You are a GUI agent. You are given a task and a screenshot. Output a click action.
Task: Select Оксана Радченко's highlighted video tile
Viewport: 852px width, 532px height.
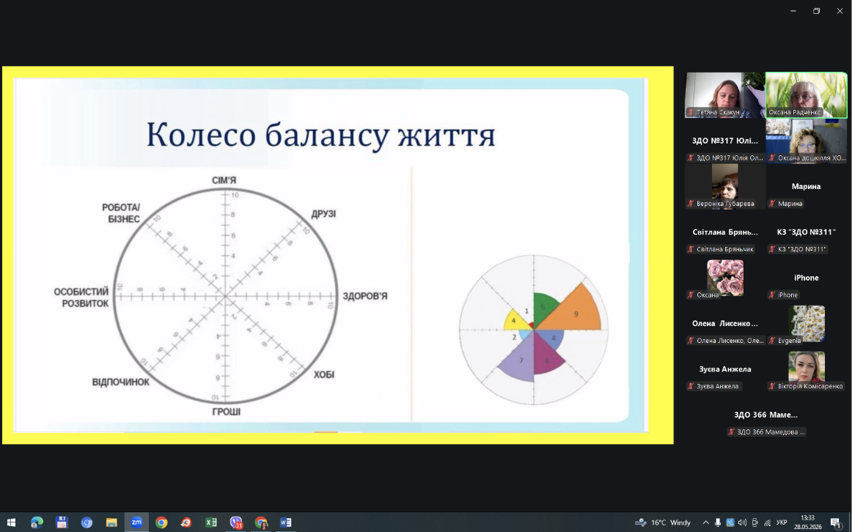(x=807, y=95)
